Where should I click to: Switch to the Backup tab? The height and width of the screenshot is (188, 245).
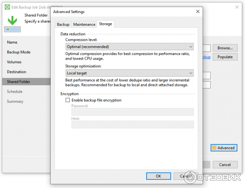pos(63,24)
